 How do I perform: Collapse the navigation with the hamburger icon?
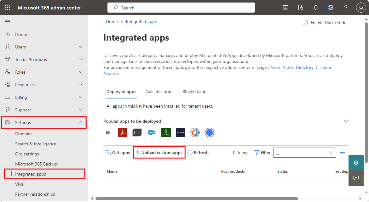click(x=8, y=22)
